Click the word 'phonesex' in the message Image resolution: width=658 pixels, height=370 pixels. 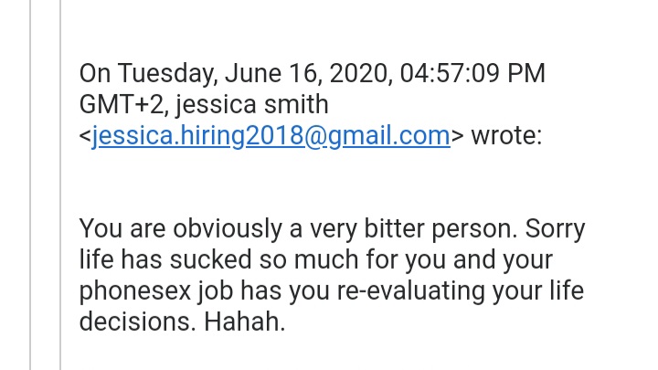tap(134, 291)
